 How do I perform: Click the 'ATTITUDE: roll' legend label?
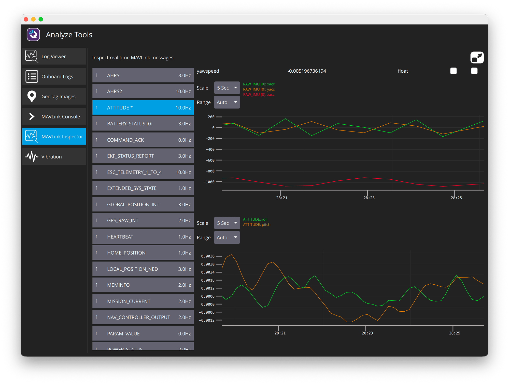pos(255,219)
